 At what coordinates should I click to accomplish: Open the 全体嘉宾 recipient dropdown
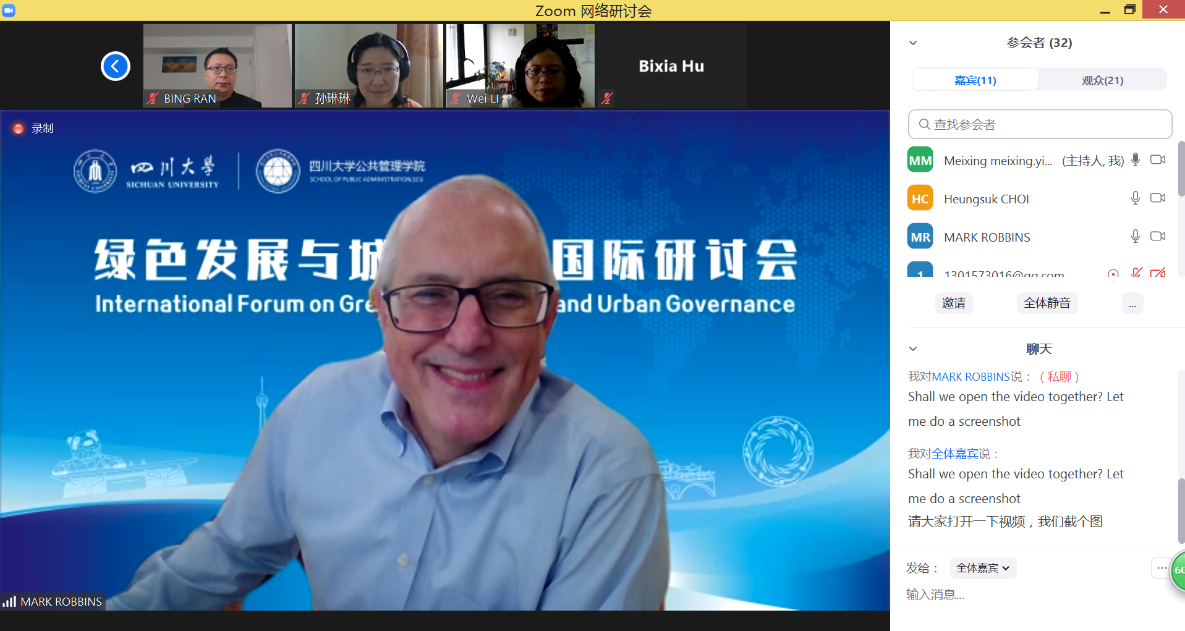pyautogui.click(x=982, y=568)
